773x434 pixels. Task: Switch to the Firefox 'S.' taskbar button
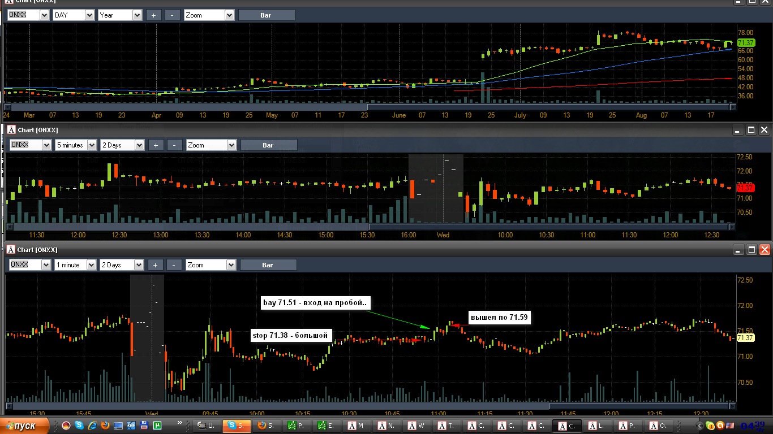pos(267,426)
